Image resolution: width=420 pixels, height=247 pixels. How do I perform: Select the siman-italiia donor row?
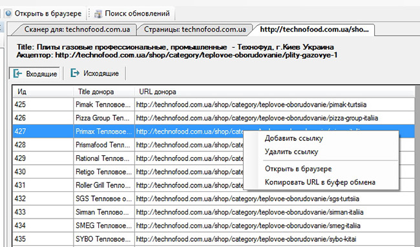point(213,212)
